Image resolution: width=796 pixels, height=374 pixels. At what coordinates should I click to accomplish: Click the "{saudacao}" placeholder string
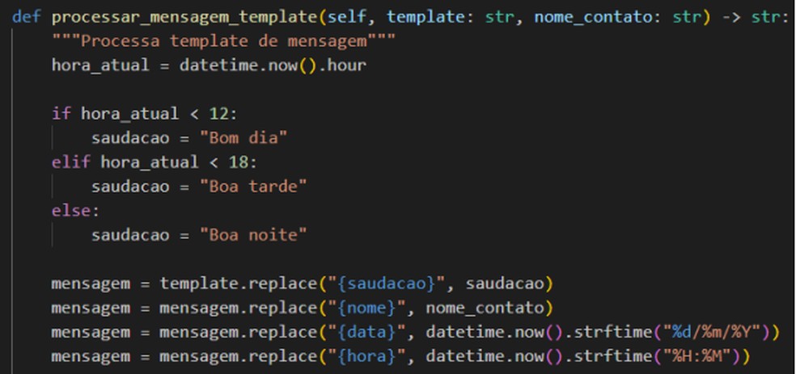pos(385,284)
